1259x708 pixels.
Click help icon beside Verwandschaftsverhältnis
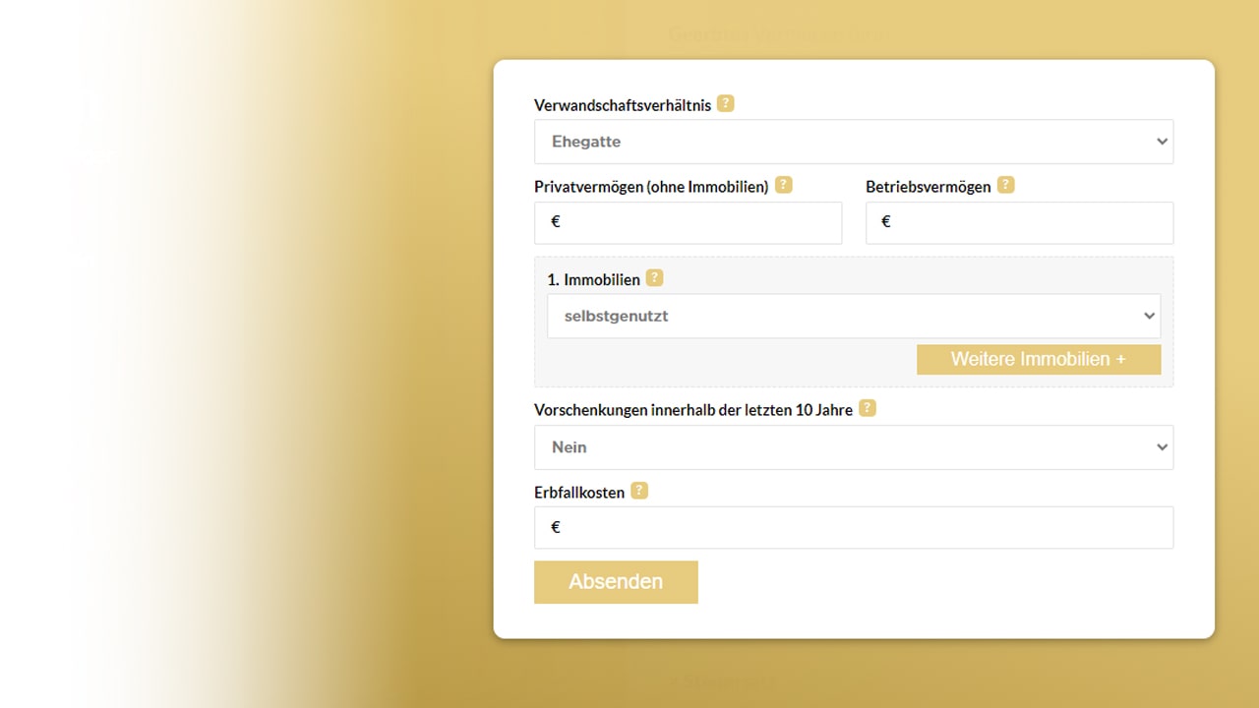[x=725, y=103]
